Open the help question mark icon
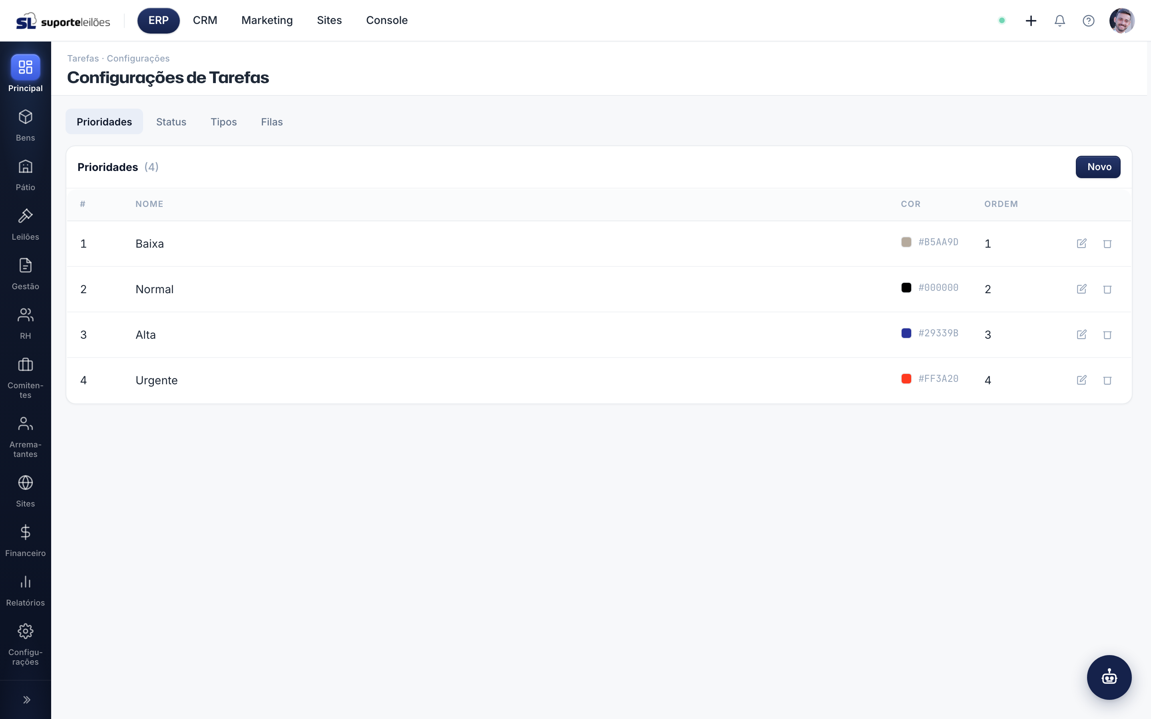Image resolution: width=1151 pixels, height=719 pixels. click(x=1088, y=20)
